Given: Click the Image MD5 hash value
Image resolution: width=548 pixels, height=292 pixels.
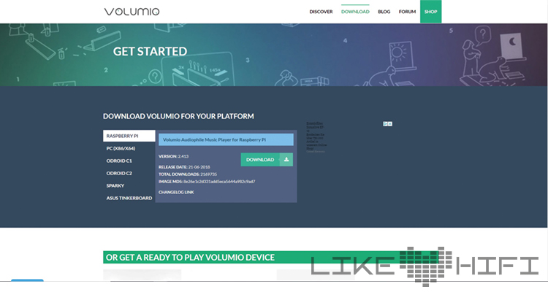Looking at the screenshot, I should [x=219, y=182].
